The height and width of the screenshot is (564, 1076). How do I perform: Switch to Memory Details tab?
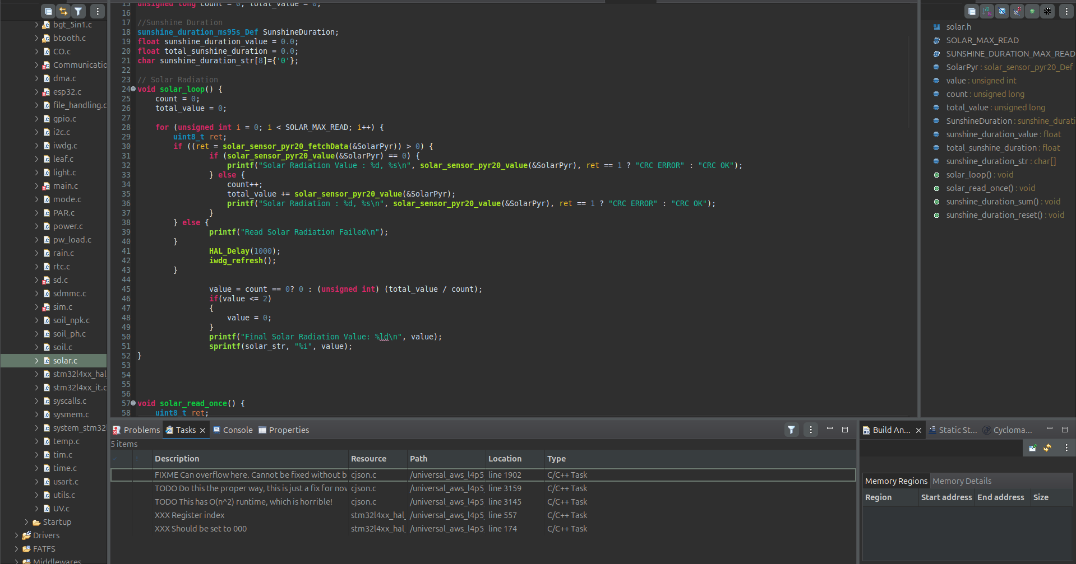coord(962,481)
